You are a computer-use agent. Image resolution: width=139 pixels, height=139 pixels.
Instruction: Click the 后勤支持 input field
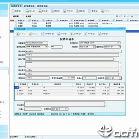coord(72,74)
